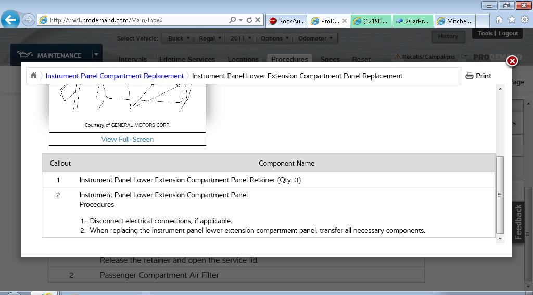Click the popup vertical scrollbar thumb
The image size is (533, 295).
[500, 195]
